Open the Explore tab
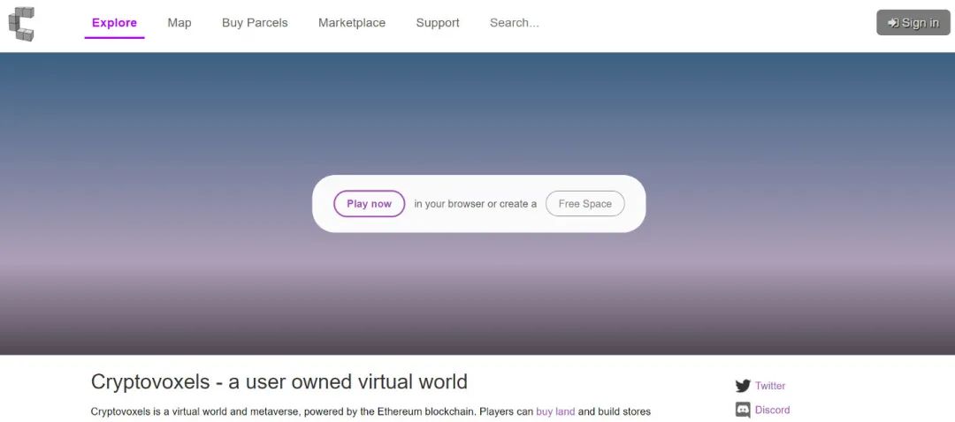This screenshot has height=422, width=955. tap(114, 23)
